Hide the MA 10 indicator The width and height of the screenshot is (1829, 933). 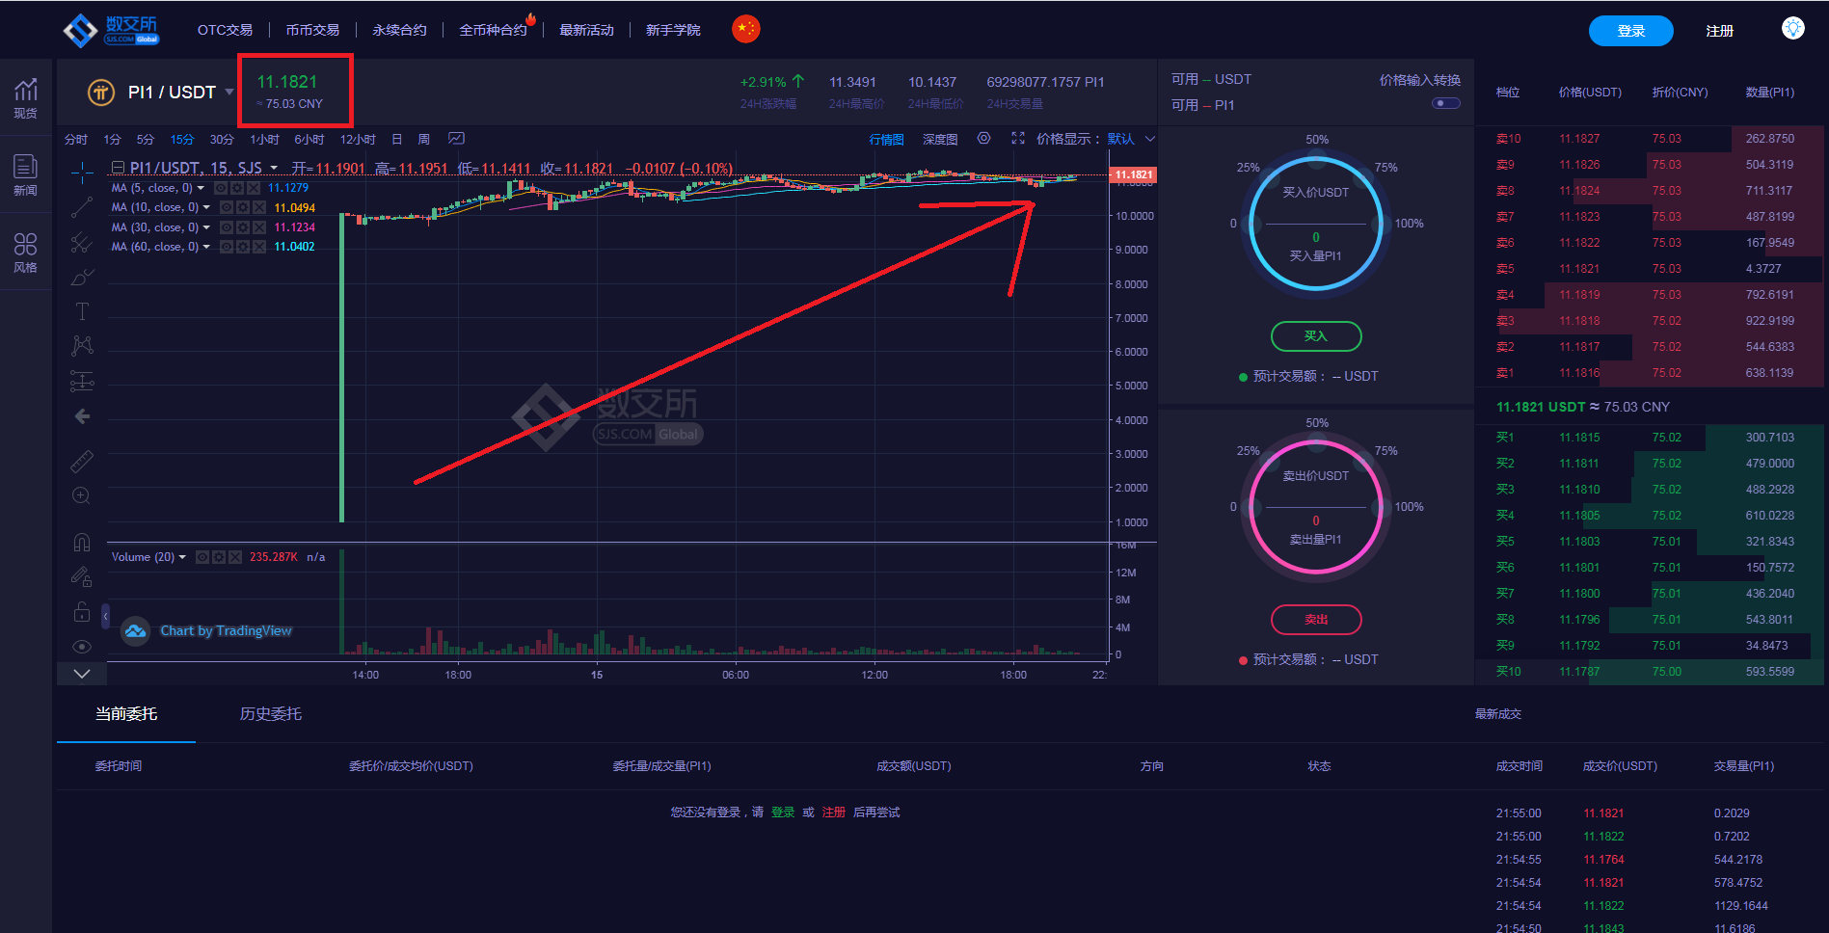coord(227,207)
